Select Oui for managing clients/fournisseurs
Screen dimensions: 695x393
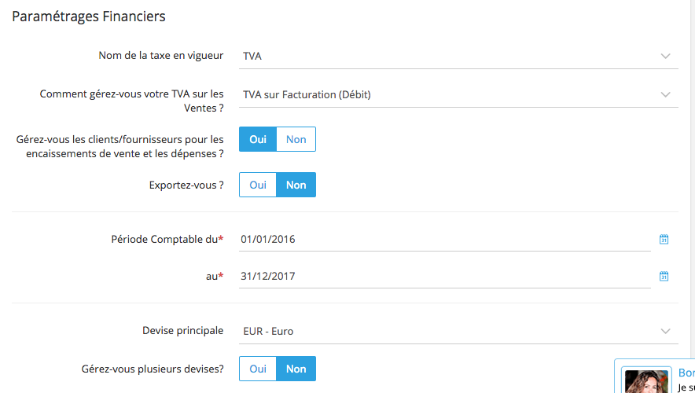258,139
